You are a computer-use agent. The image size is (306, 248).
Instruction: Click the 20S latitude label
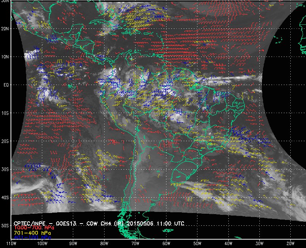pyautogui.click(x=5, y=141)
